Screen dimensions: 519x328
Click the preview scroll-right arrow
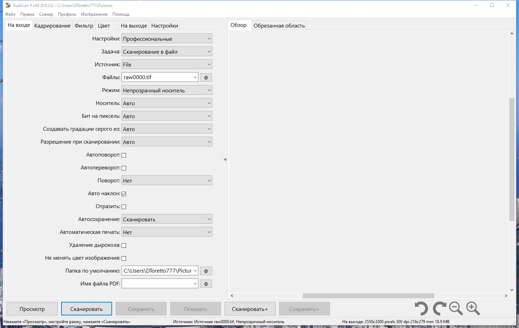point(506,296)
